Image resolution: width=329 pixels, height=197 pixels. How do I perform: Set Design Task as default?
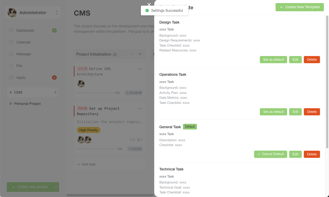273,60
